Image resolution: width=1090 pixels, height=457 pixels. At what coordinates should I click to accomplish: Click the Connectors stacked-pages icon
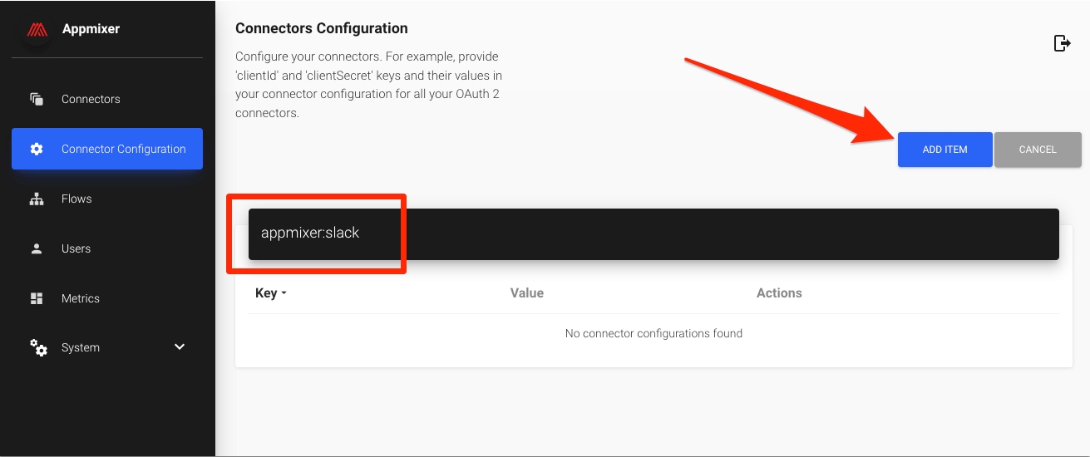(37, 99)
